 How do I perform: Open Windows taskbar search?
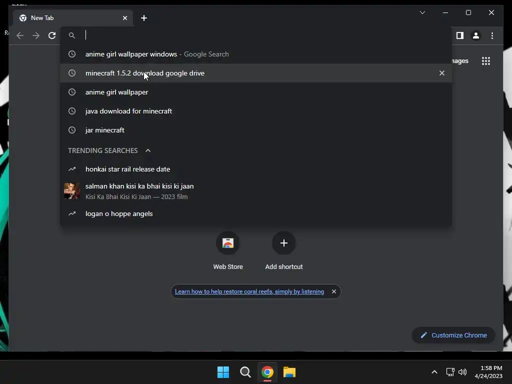click(x=245, y=372)
